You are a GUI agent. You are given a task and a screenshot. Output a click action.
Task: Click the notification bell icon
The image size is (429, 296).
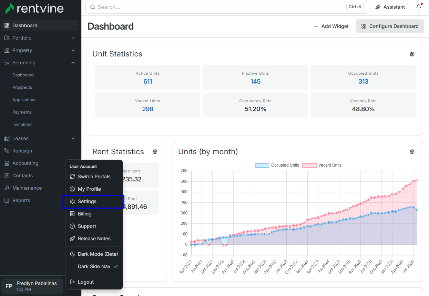coord(419,7)
